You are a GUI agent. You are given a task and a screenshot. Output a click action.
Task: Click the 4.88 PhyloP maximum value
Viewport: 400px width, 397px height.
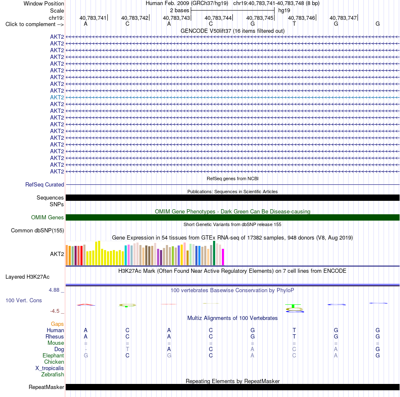coord(54,290)
